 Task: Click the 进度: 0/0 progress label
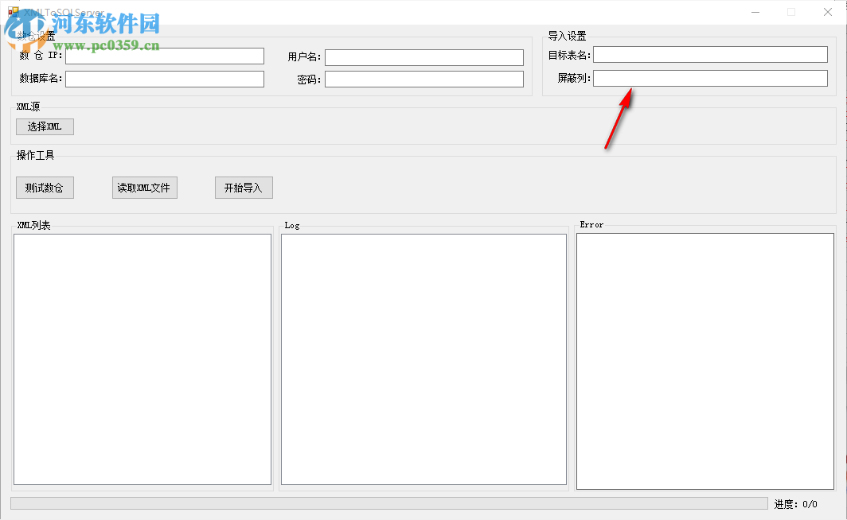(x=796, y=503)
